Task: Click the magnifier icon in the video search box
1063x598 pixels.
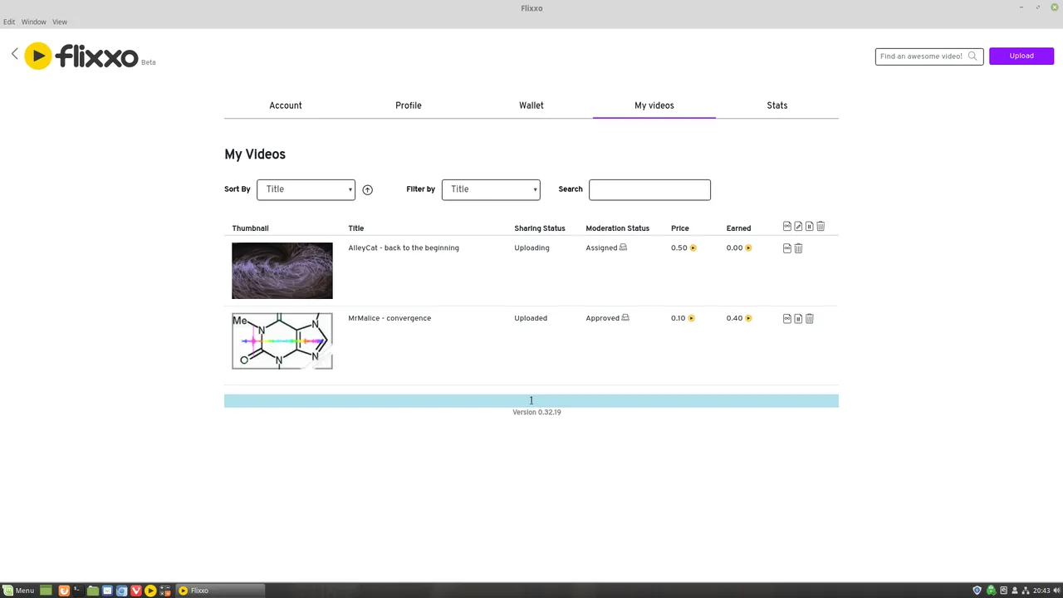Action: 972,56
